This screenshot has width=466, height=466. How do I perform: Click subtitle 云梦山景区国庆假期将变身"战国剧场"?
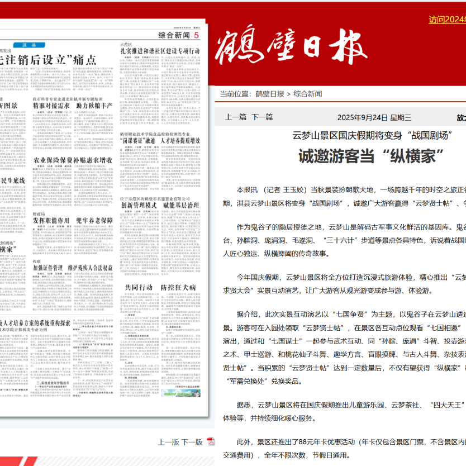[x=372, y=136]
